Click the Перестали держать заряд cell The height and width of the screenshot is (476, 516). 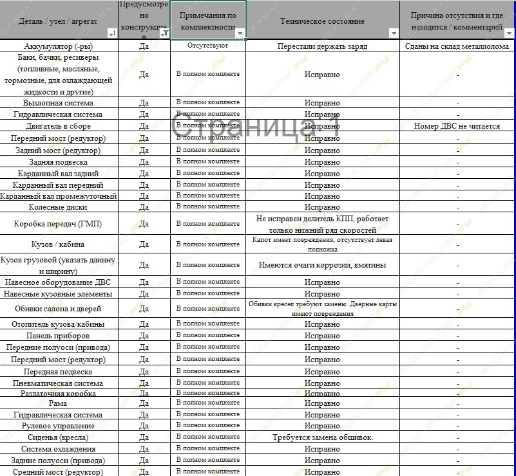(x=323, y=46)
